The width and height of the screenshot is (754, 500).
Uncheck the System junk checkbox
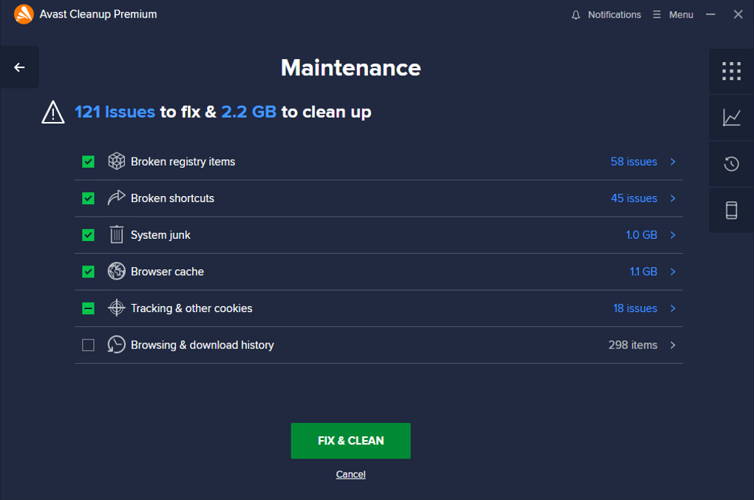pos(89,235)
